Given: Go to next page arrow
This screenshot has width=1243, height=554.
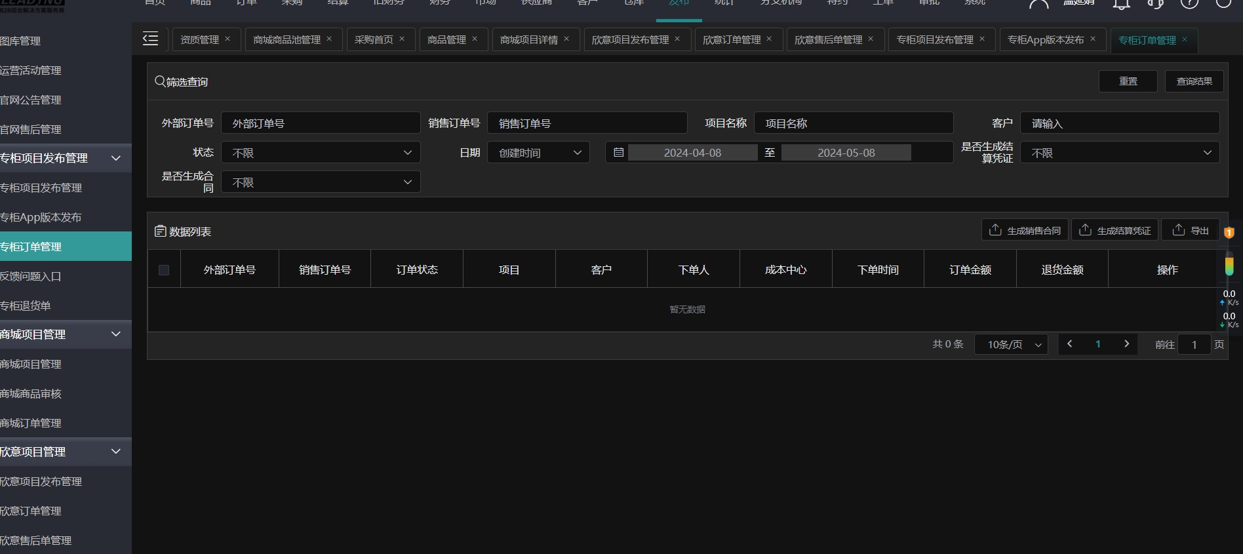Looking at the screenshot, I should [1126, 344].
